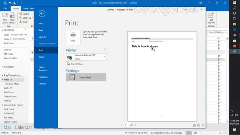Viewport: 240px width, 135px height.
Task: Choose Save in the backstage menu
Action: [41, 30]
